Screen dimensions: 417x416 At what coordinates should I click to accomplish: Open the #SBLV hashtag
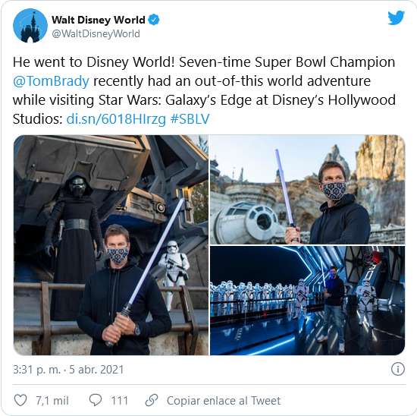pyautogui.click(x=190, y=118)
